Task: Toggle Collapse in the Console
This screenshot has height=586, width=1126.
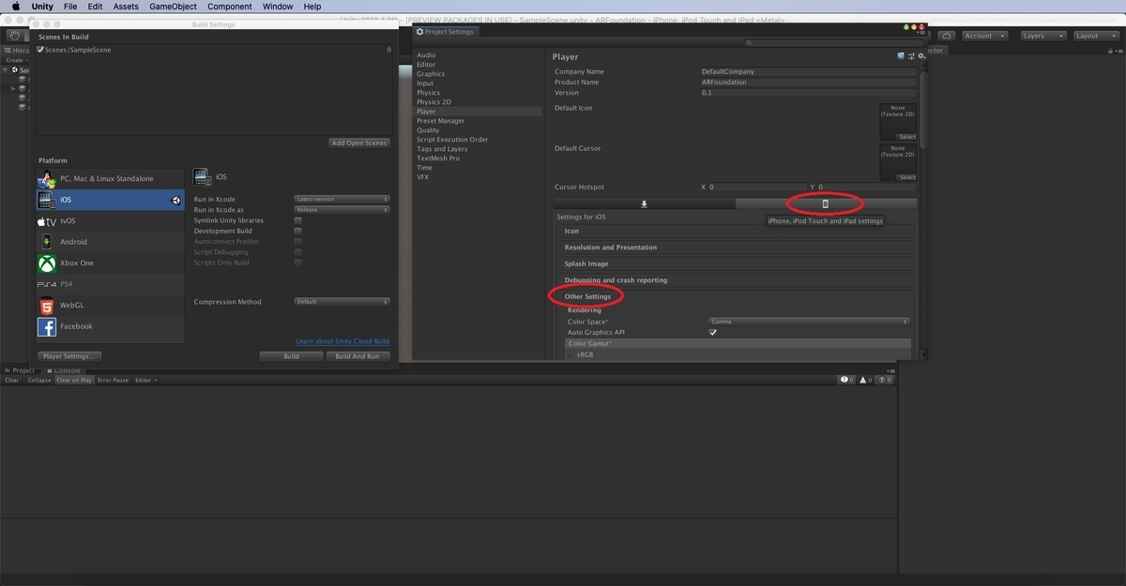Action: click(x=39, y=380)
